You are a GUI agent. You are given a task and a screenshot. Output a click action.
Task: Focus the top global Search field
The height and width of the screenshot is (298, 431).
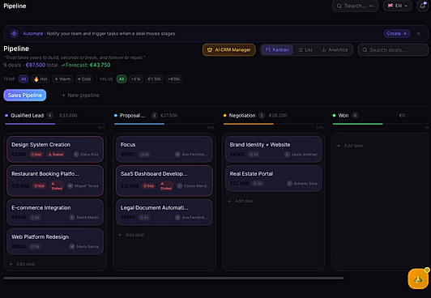coord(355,6)
